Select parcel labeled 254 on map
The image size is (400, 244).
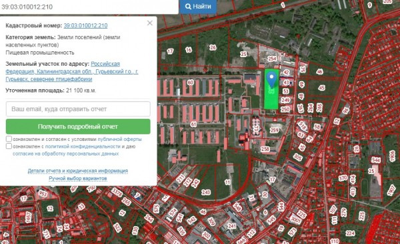pos(272,59)
